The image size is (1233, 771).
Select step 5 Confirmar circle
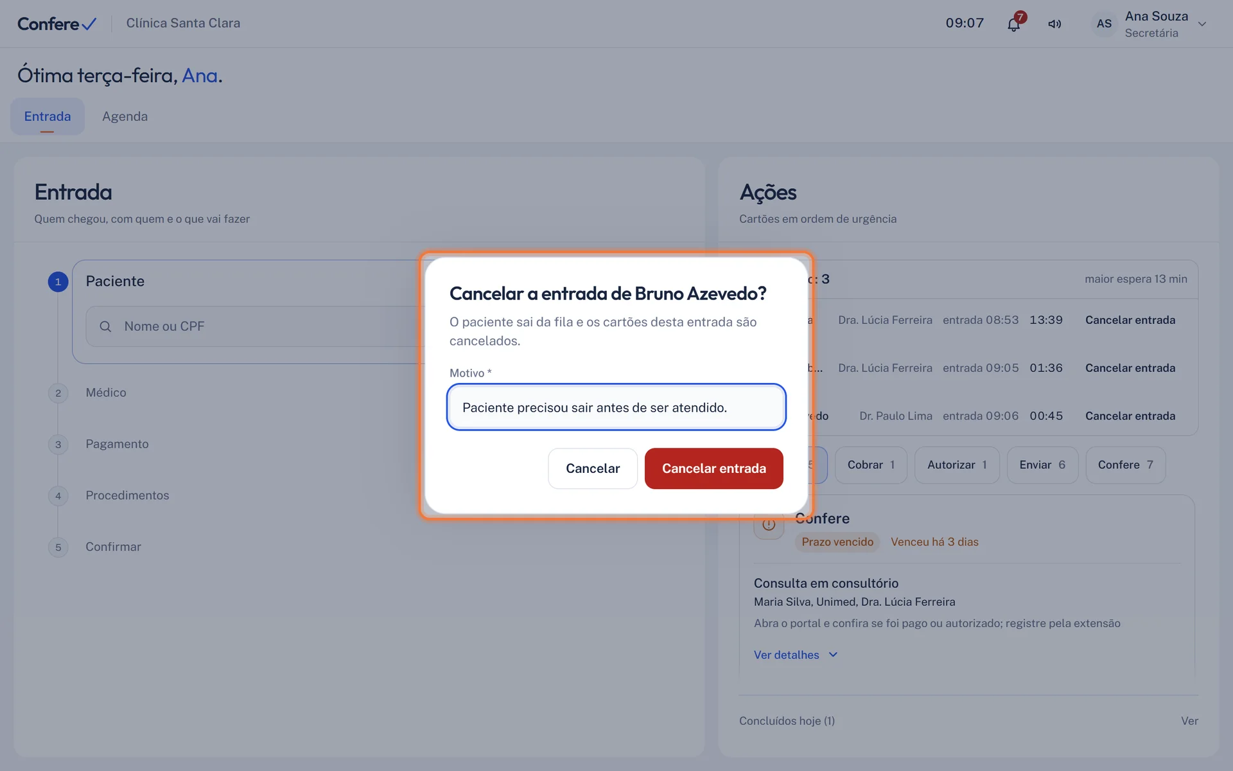tap(58, 547)
